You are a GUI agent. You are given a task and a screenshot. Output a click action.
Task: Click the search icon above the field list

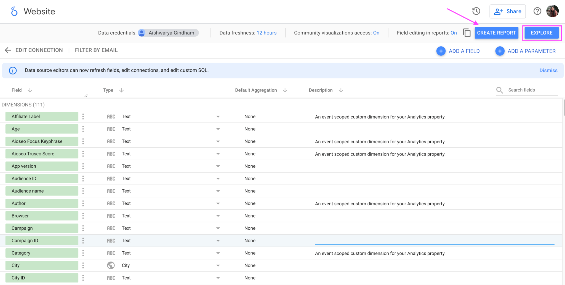tap(499, 90)
